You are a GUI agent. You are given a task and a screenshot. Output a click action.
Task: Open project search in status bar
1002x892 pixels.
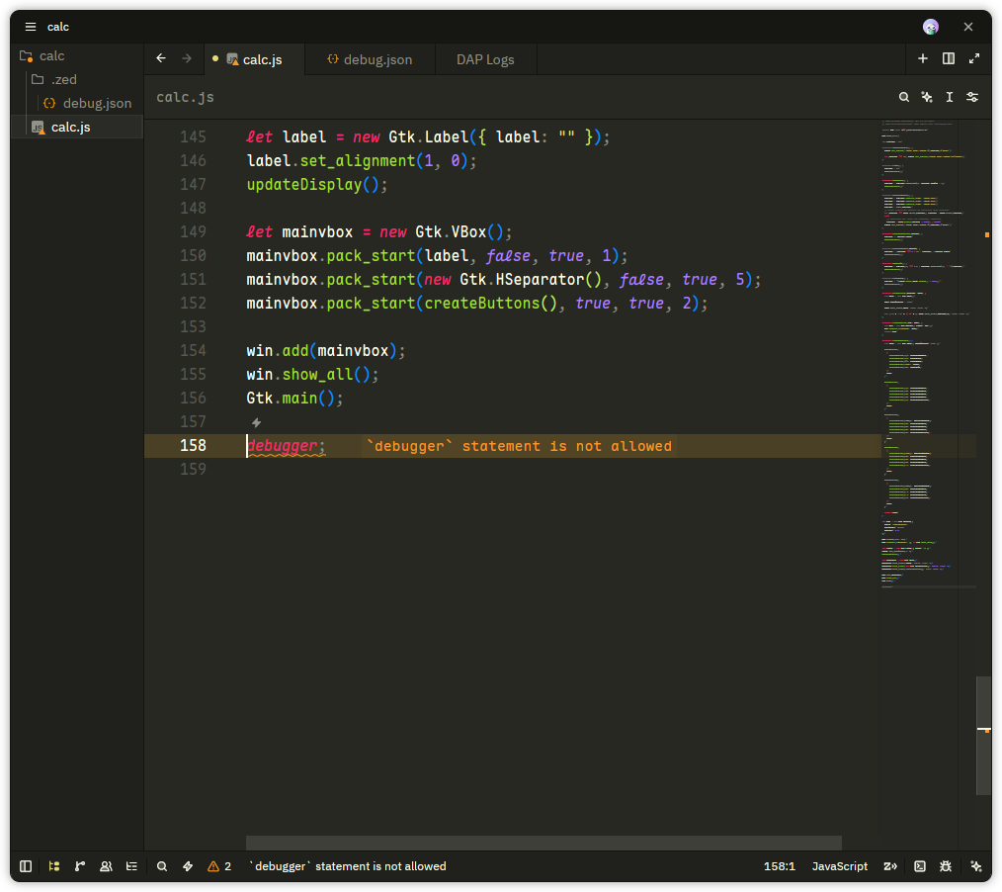coord(162,865)
